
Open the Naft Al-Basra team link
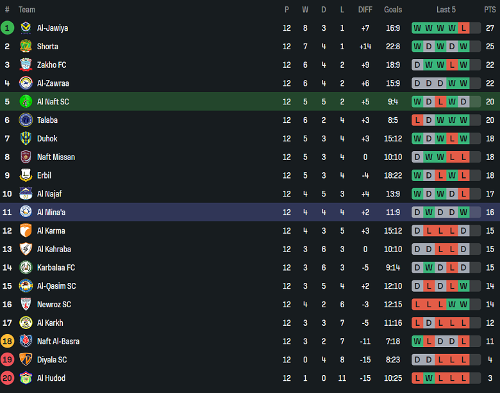coord(58,341)
